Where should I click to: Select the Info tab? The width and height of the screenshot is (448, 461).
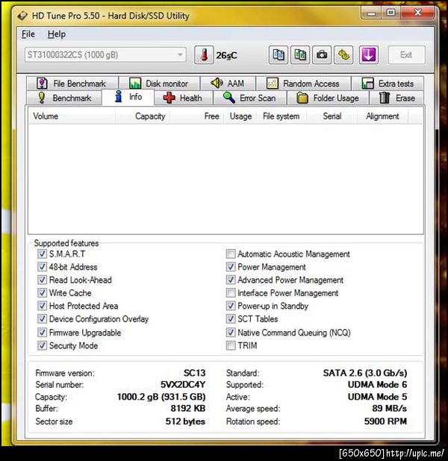pos(128,97)
